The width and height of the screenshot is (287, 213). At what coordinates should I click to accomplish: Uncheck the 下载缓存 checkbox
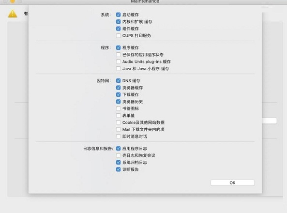click(118, 94)
